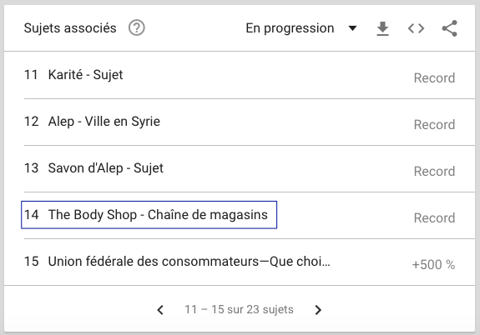Click Record label next to Alep row

click(434, 125)
